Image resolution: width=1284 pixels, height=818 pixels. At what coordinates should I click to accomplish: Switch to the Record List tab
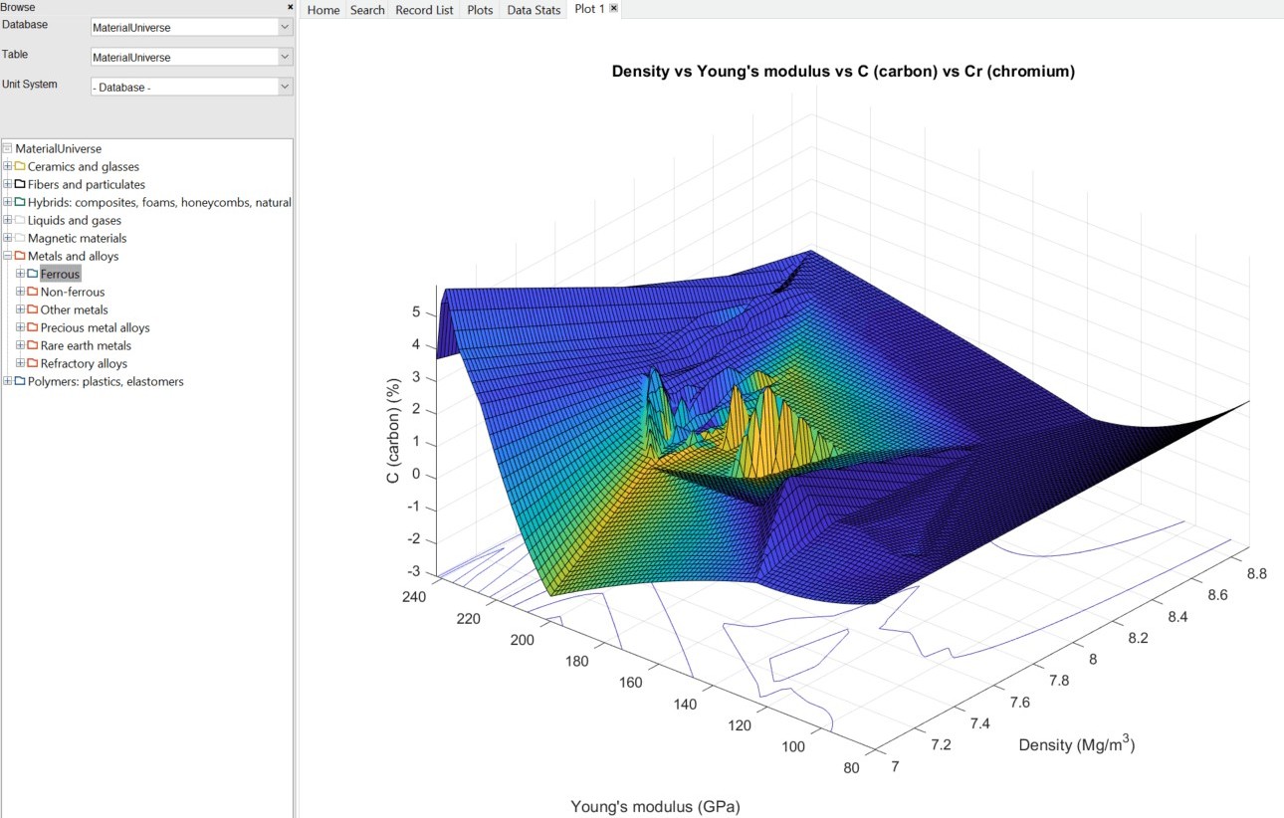point(424,10)
